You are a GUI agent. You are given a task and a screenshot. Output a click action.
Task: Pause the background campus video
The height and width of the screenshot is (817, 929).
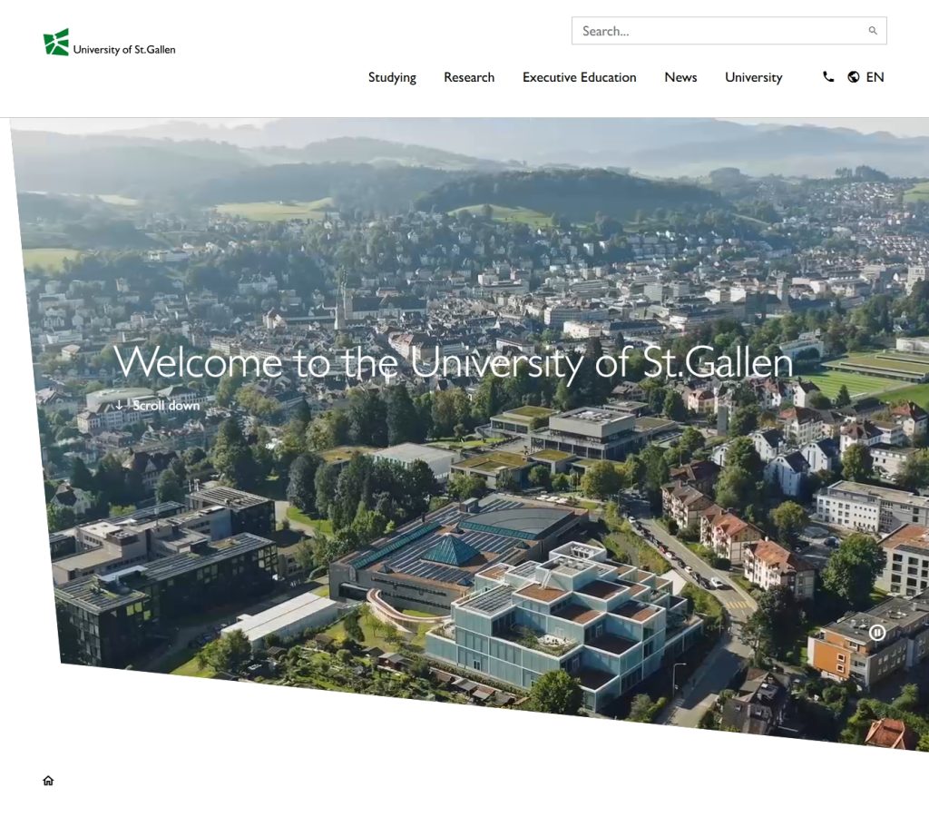pyautogui.click(x=876, y=633)
